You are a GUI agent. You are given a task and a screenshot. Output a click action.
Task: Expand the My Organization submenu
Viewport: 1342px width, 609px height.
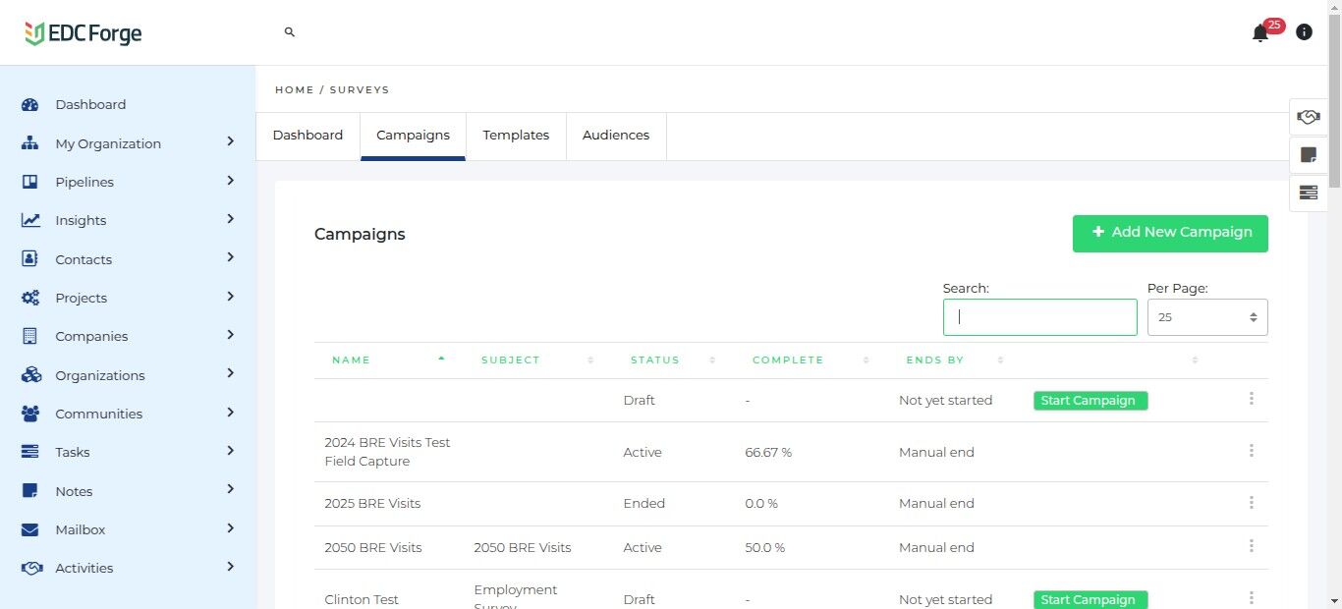coord(230,142)
